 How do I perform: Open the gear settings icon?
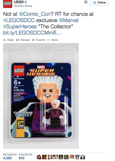tap(86, 2)
